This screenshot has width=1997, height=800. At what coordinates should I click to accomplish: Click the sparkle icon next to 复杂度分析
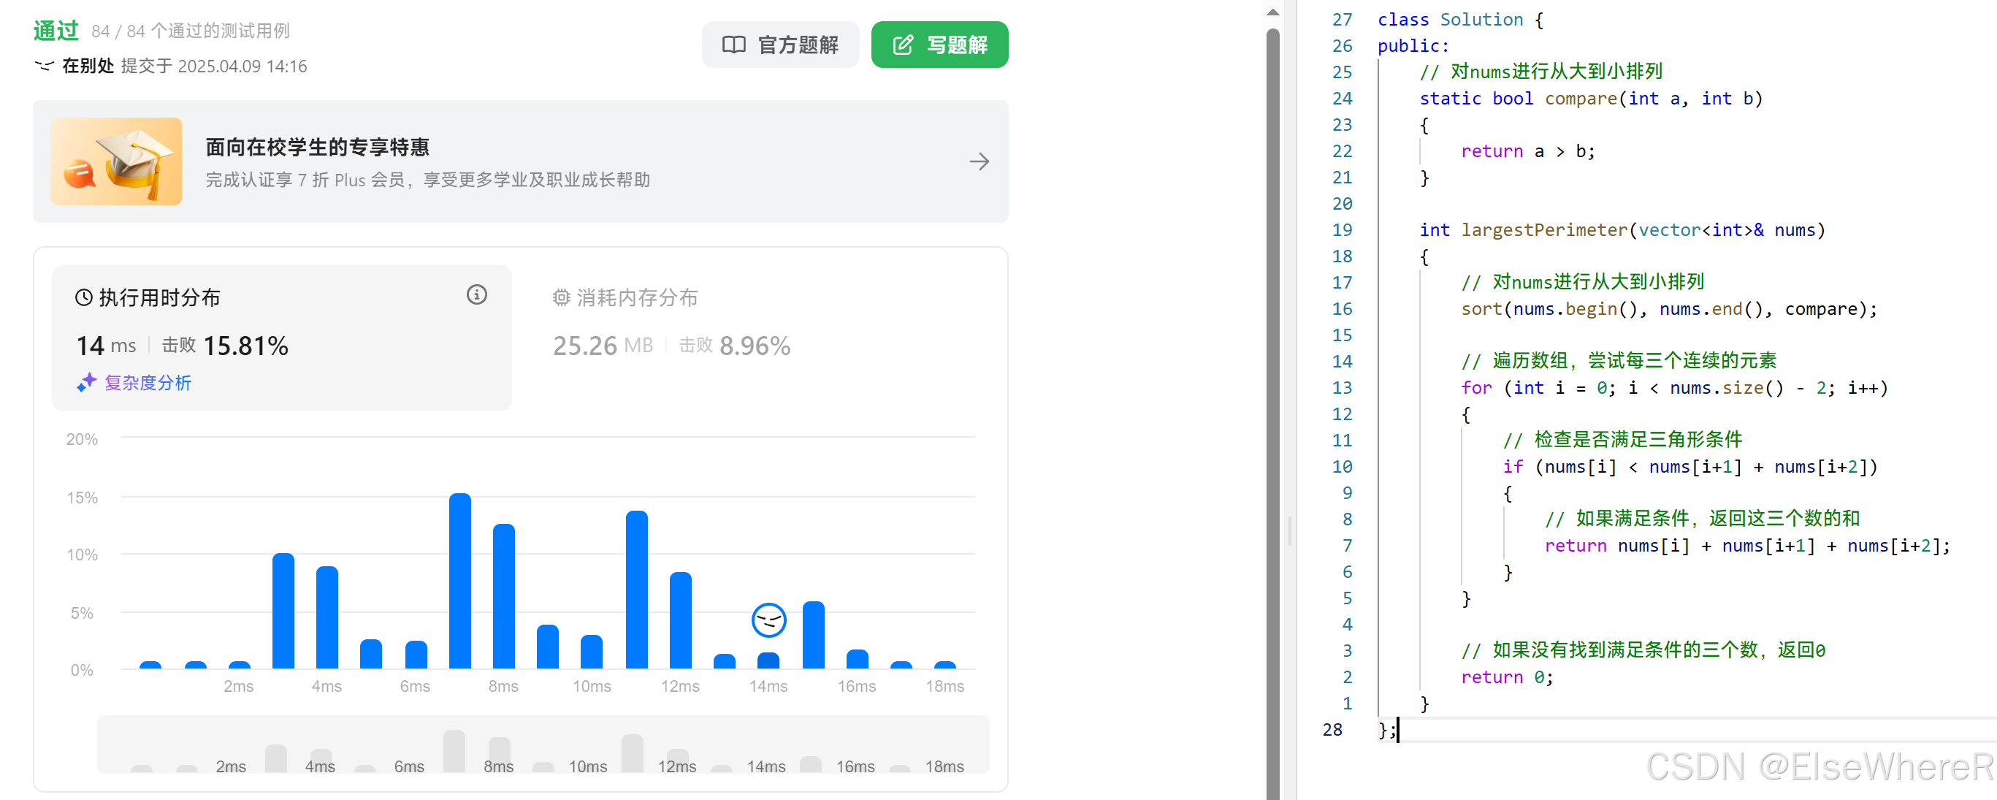(86, 382)
